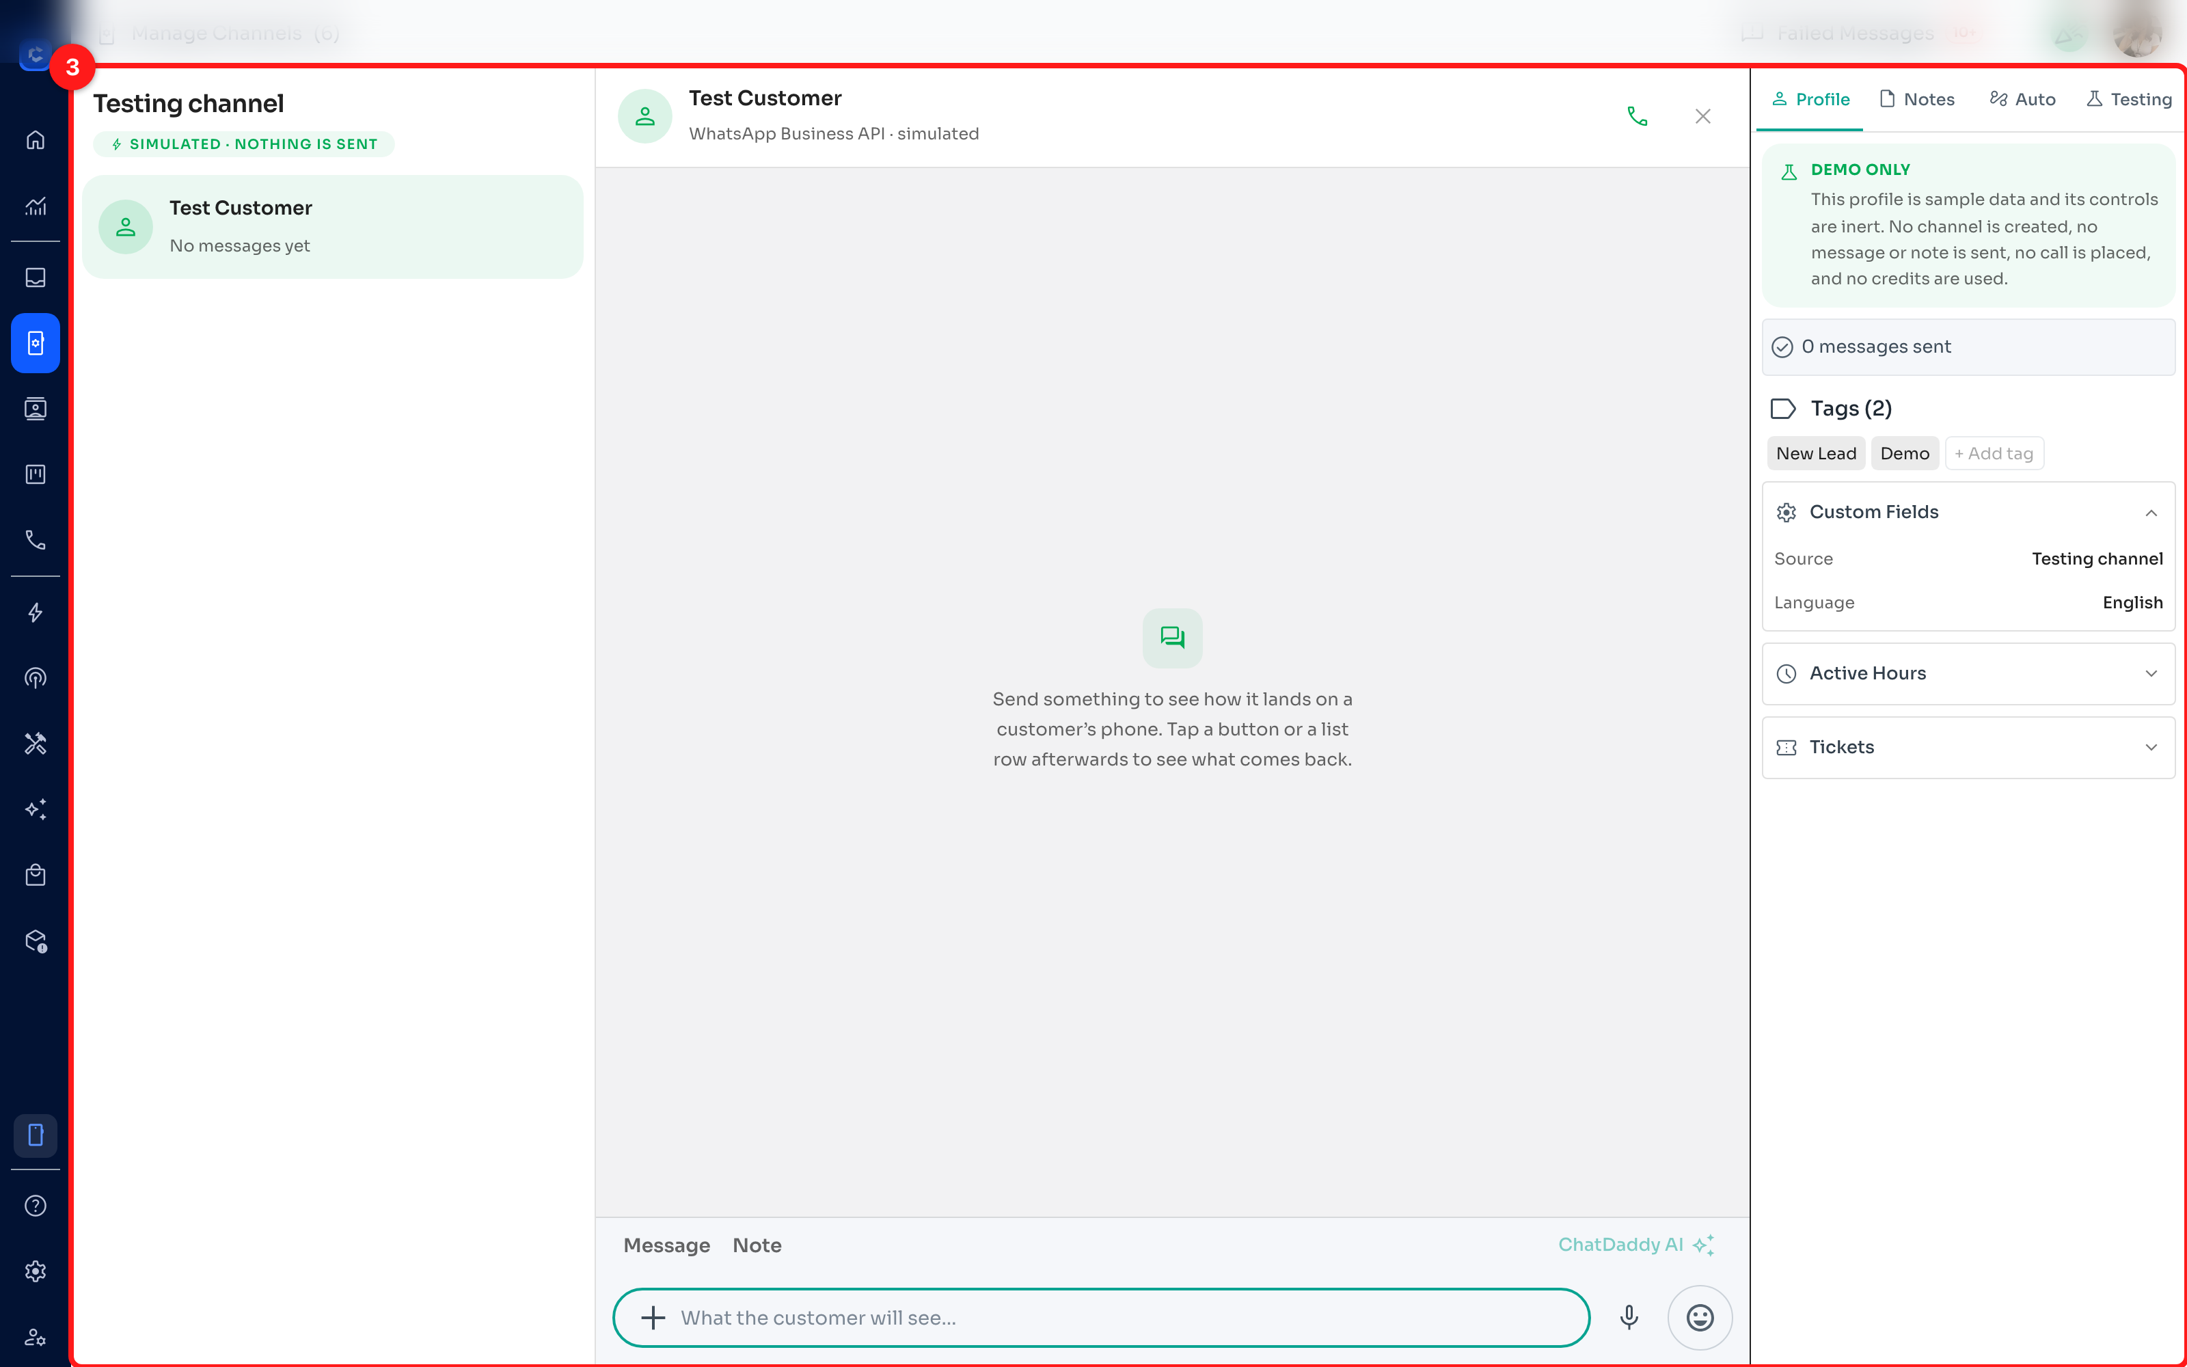
Task: Open the automation lightning icon in sidebar
Action: [x=36, y=612]
